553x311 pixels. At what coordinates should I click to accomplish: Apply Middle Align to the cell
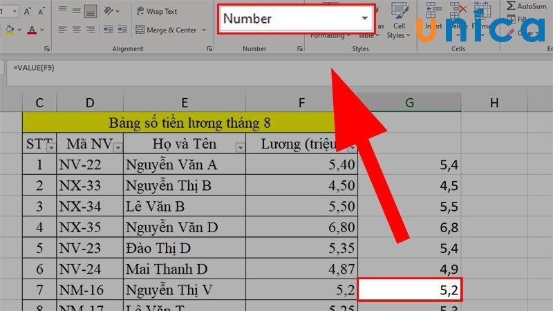pyautogui.click(x=76, y=11)
